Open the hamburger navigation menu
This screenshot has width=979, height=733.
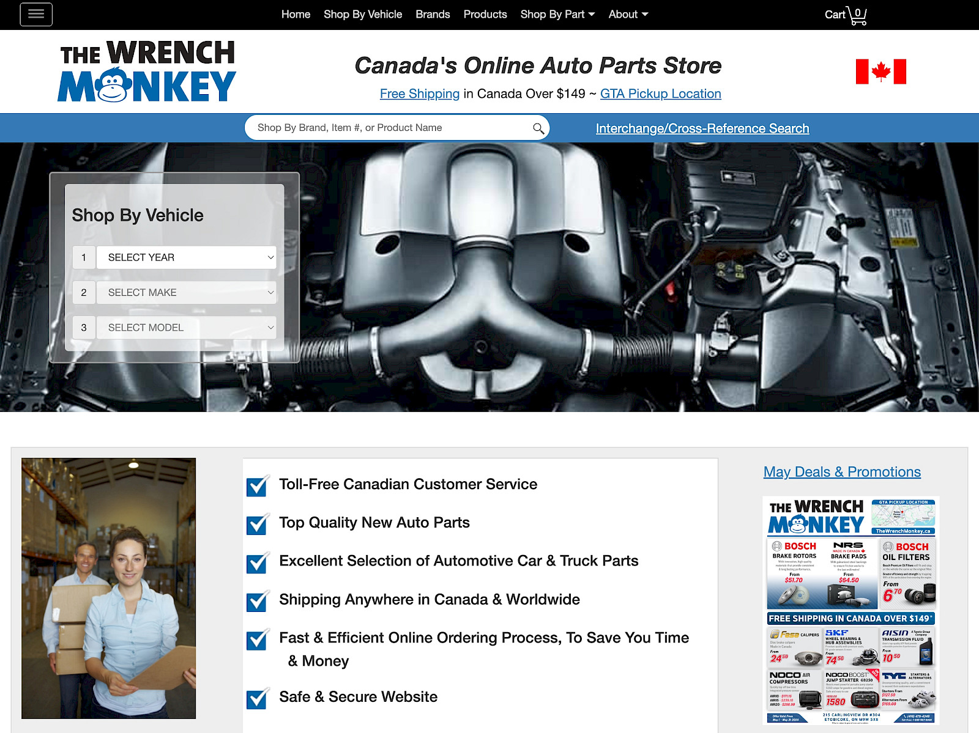click(35, 14)
